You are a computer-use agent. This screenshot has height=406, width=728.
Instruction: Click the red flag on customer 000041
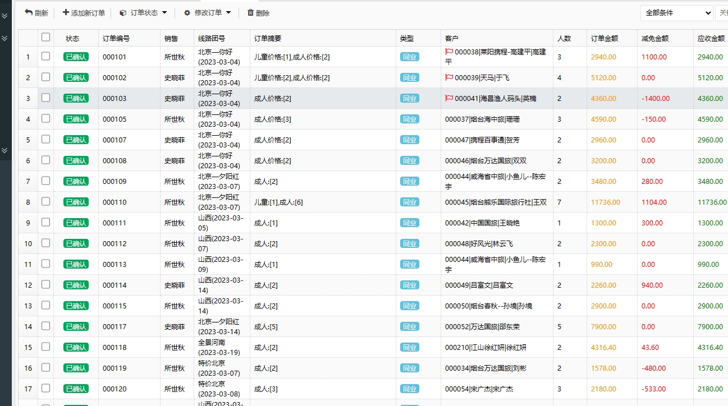coord(449,98)
